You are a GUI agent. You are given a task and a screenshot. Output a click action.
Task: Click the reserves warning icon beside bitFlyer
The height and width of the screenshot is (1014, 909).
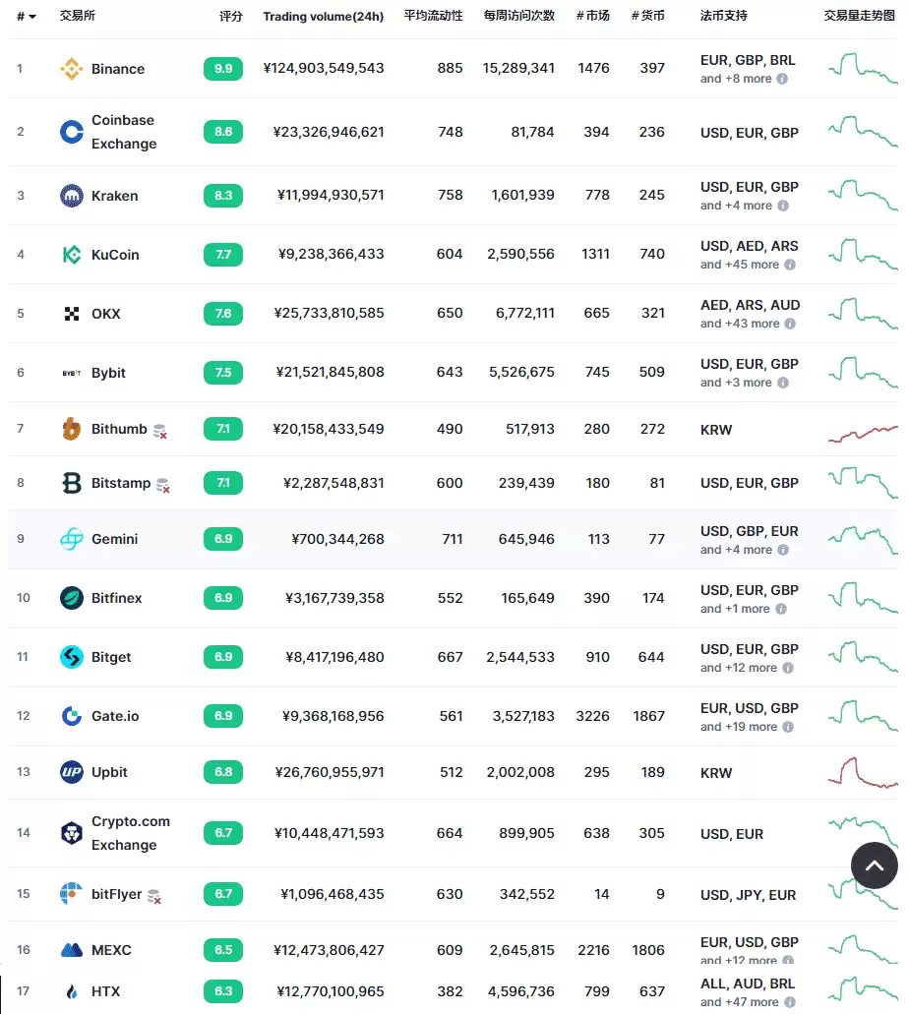pyautogui.click(x=154, y=896)
